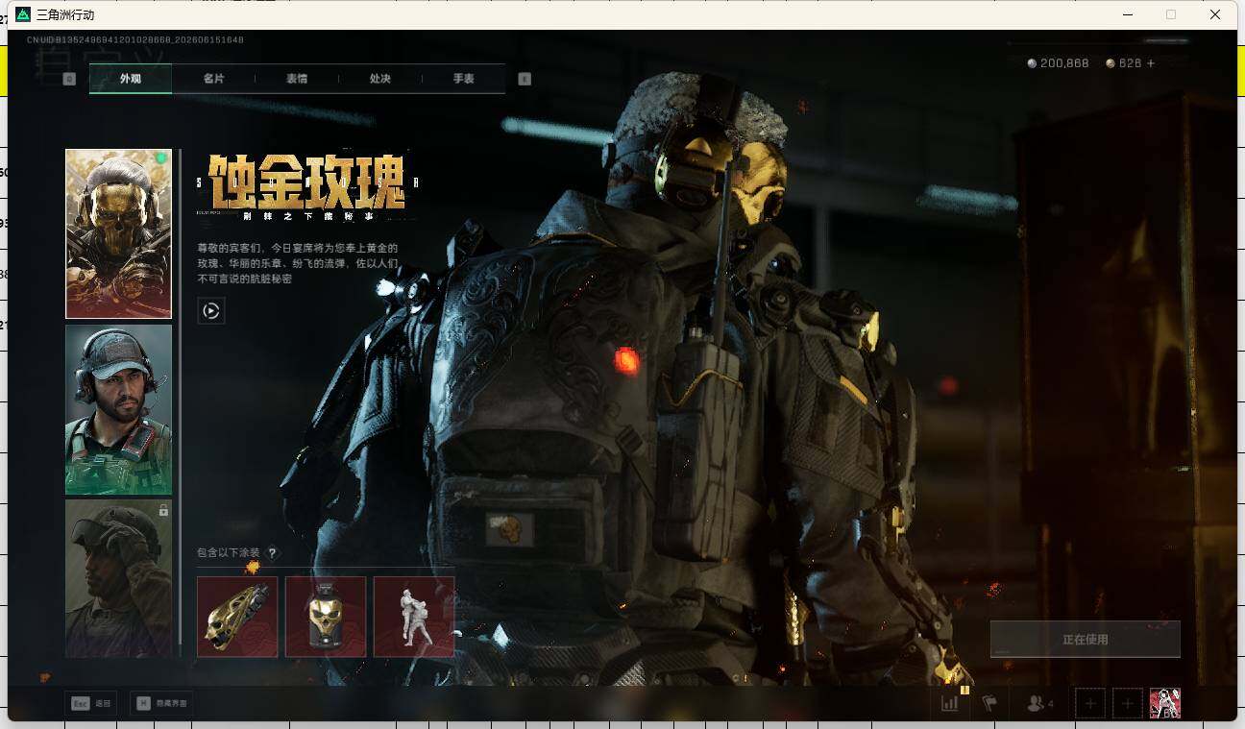The width and height of the screenshot is (1245, 729).
Task: Click the green equipped dot on gold skin
Action: pos(161,158)
